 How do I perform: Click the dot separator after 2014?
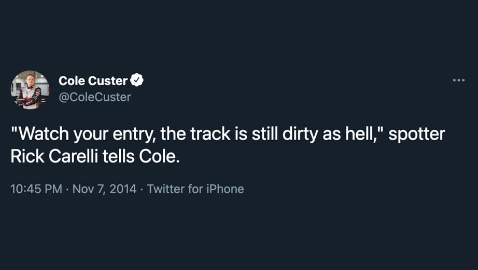[142, 189]
